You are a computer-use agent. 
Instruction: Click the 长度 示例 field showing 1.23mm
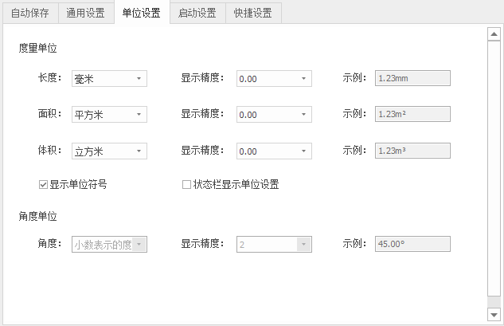pos(413,78)
